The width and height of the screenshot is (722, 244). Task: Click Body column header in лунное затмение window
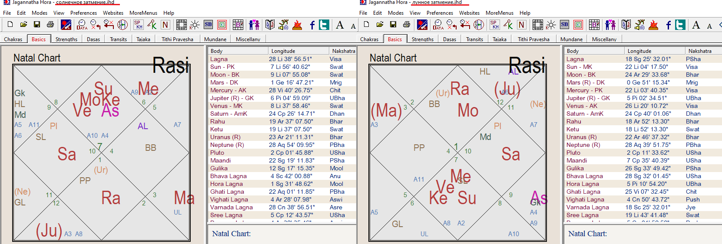[x=594, y=51]
